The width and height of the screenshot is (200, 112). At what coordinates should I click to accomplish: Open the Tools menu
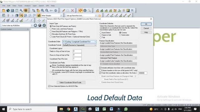(20, 6)
